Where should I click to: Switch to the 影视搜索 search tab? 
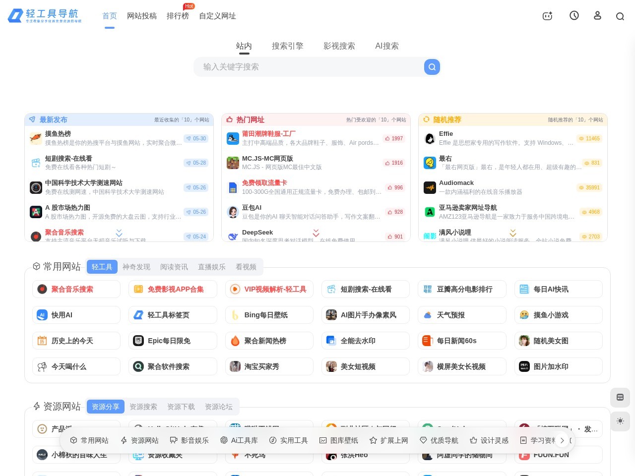tap(339, 46)
